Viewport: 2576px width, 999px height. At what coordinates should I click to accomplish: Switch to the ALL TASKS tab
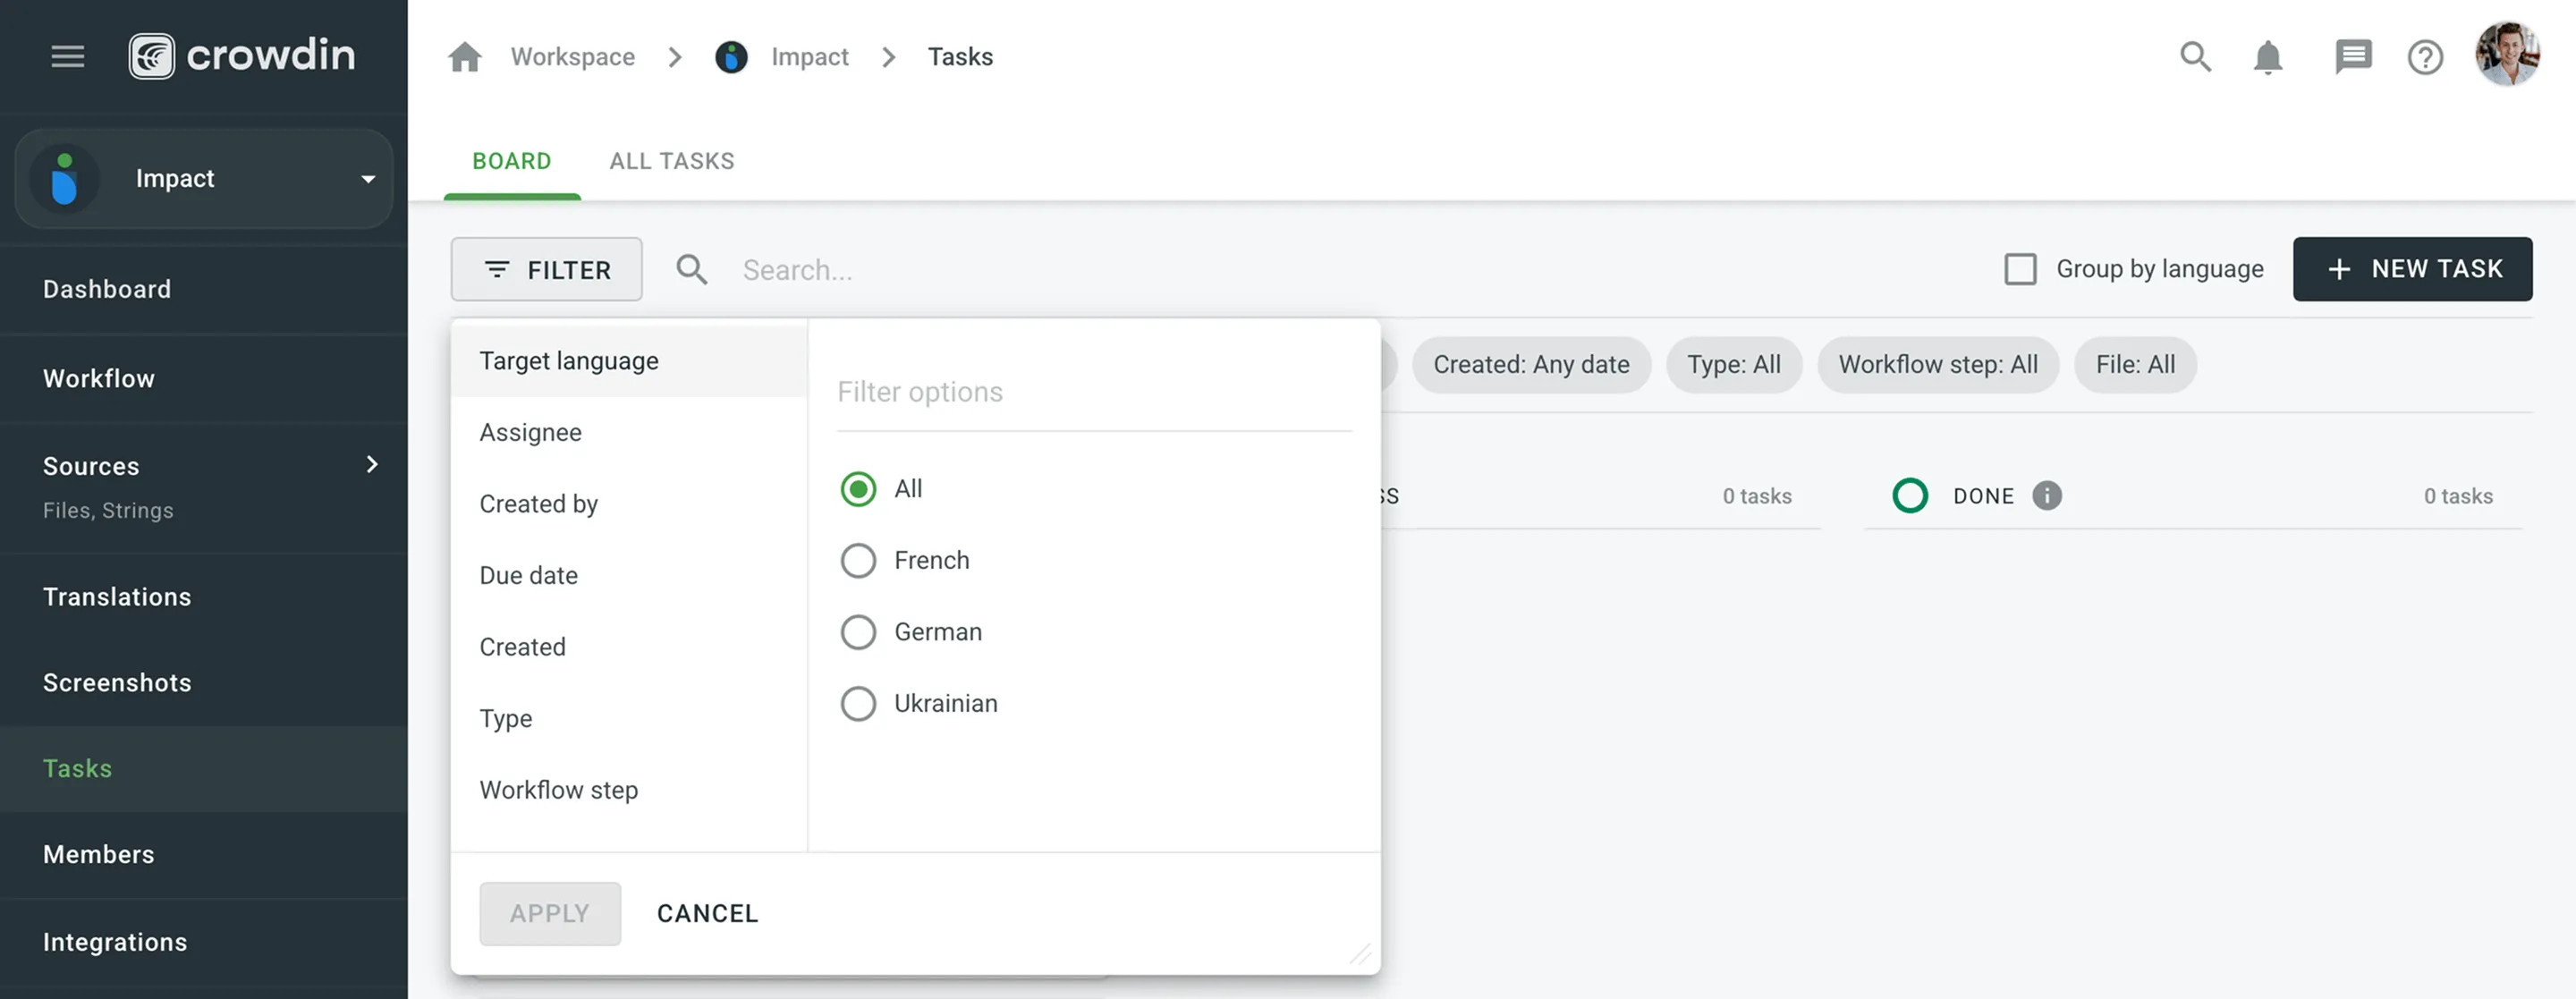coord(671,160)
